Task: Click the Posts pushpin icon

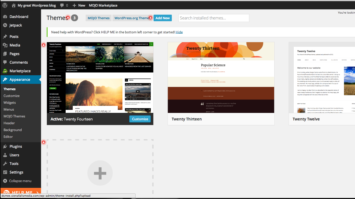Action: click(5, 37)
